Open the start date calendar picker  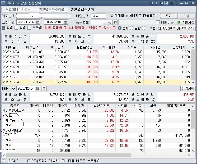pos(38,22)
